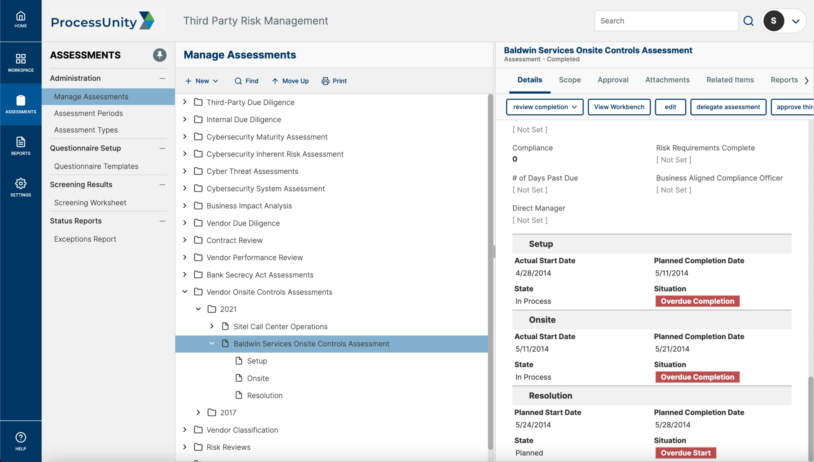
Task: Click the New toolbar dropdown
Action: [202, 81]
